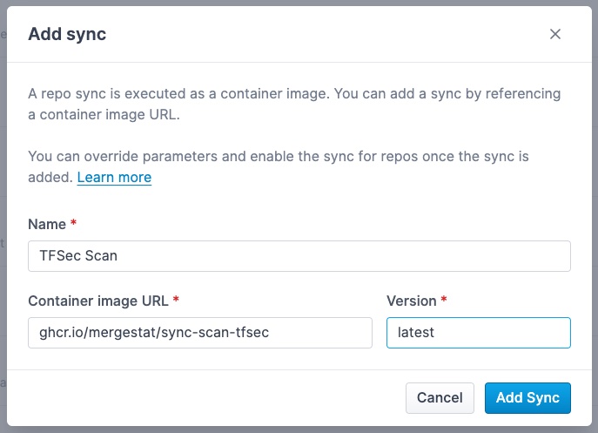This screenshot has width=598, height=433.
Task: Click the red asterisk beside Name
Action: (x=73, y=224)
